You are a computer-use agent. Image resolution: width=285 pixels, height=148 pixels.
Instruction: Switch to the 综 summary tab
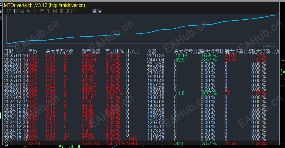pyautogui.click(x=9, y=11)
